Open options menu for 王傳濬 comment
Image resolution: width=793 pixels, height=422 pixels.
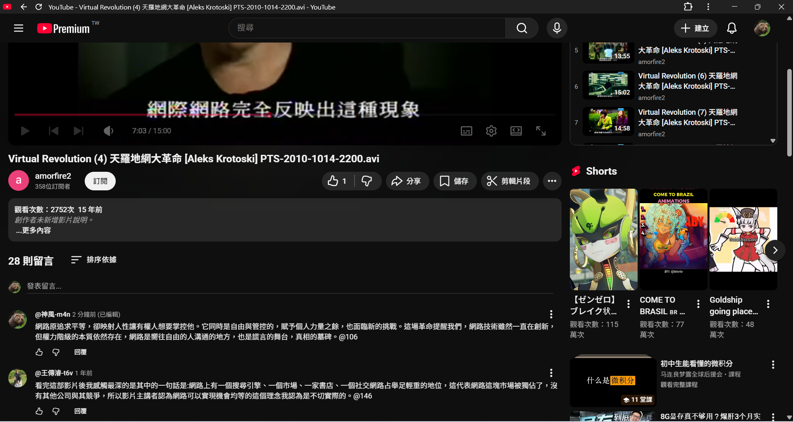(551, 373)
